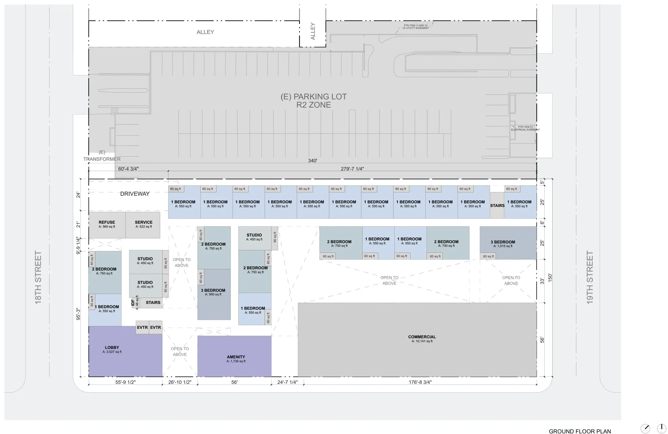Click the COMMERCIAL 10,141 sq ft space
668x434 pixels.
tap(417, 340)
